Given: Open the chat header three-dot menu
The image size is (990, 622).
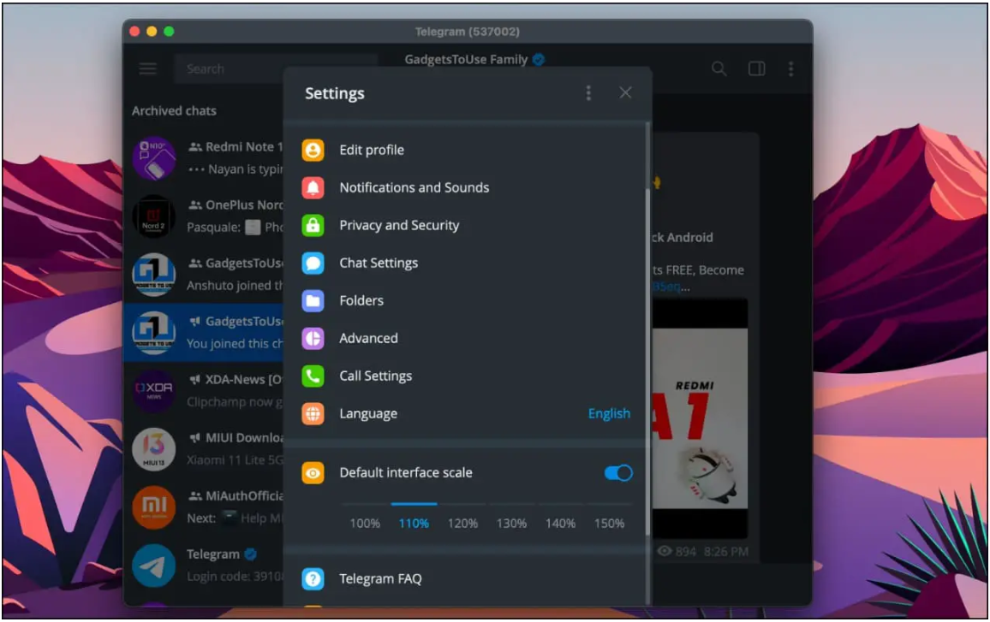Looking at the screenshot, I should (x=790, y=68).
